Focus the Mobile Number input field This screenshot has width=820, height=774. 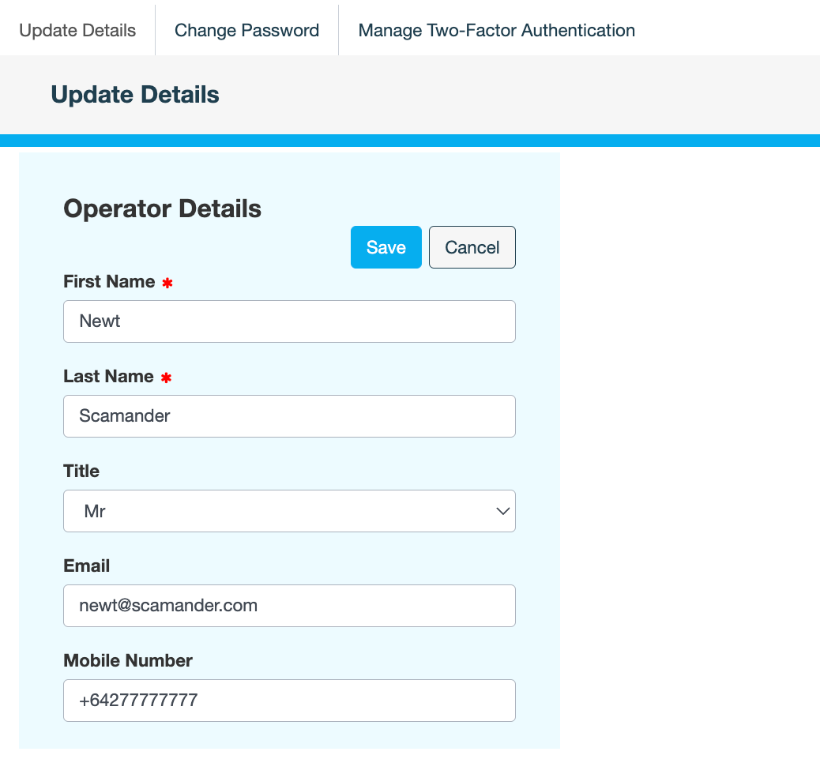point(289,701)
